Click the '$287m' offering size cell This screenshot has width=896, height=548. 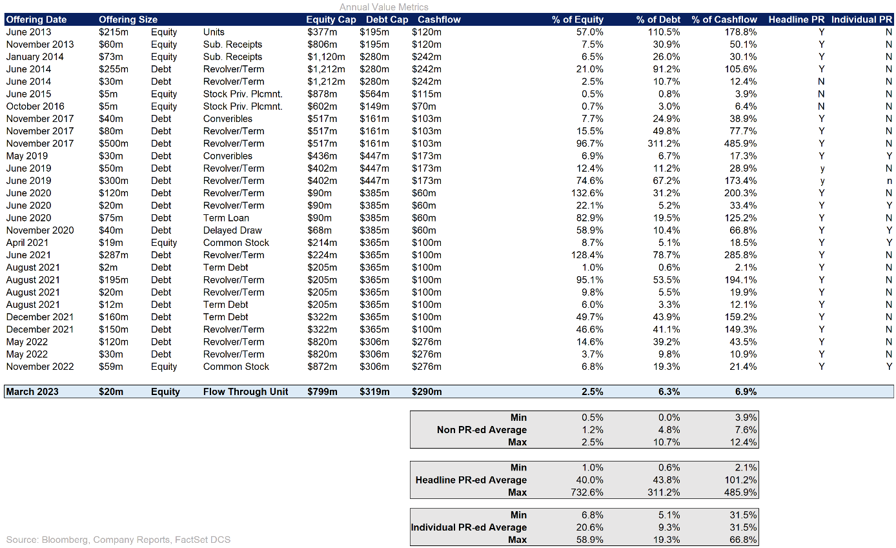point(114,255)
